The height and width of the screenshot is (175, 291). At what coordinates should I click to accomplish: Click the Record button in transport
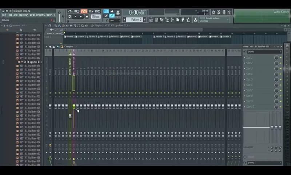tap(87, 17)
